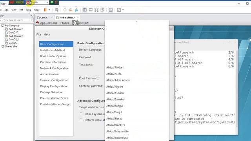Toggle the thumbnail bar view icon
This screenshot has height=141, width=251.
(91, 10)
